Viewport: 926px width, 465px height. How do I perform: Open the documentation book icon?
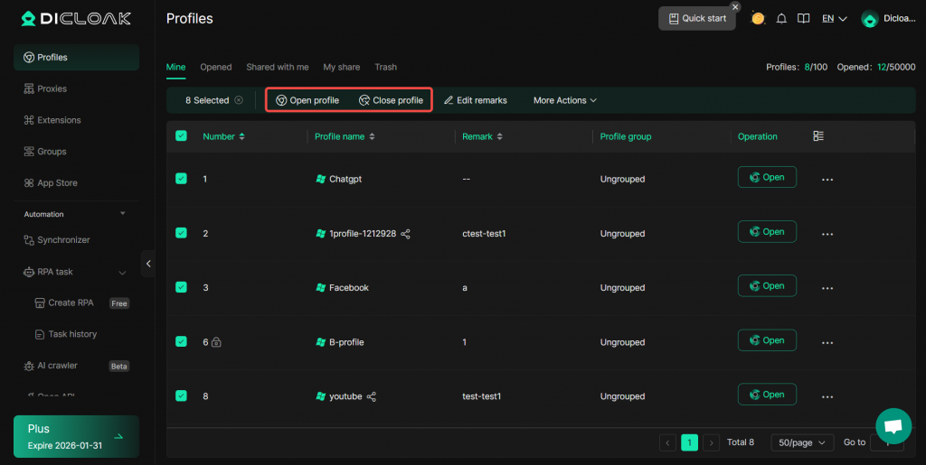coord(803,19)
